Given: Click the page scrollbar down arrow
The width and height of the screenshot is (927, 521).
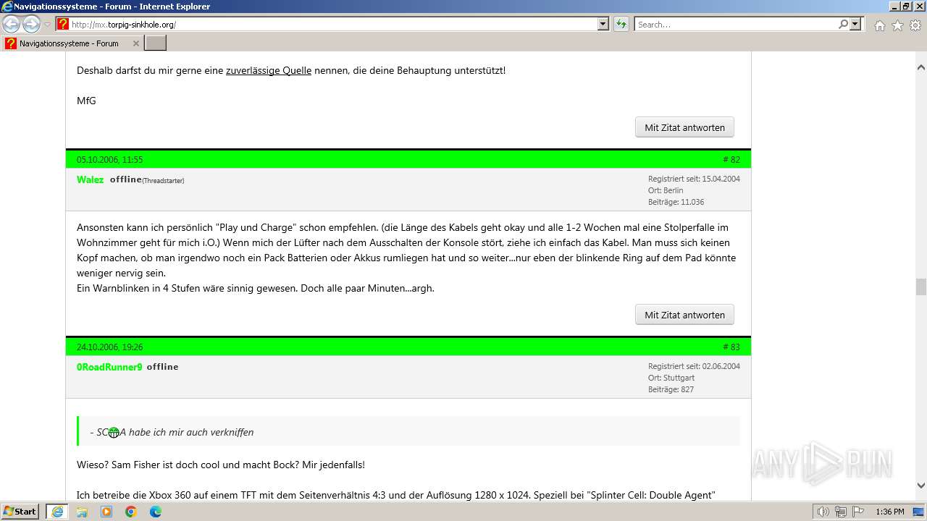Looking at the screenshot, I should [920, 486].
